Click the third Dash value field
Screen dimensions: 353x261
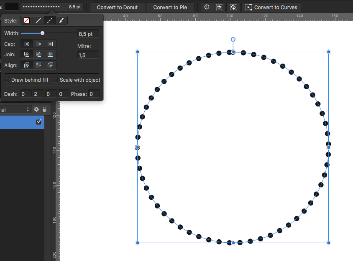[51, 94]
